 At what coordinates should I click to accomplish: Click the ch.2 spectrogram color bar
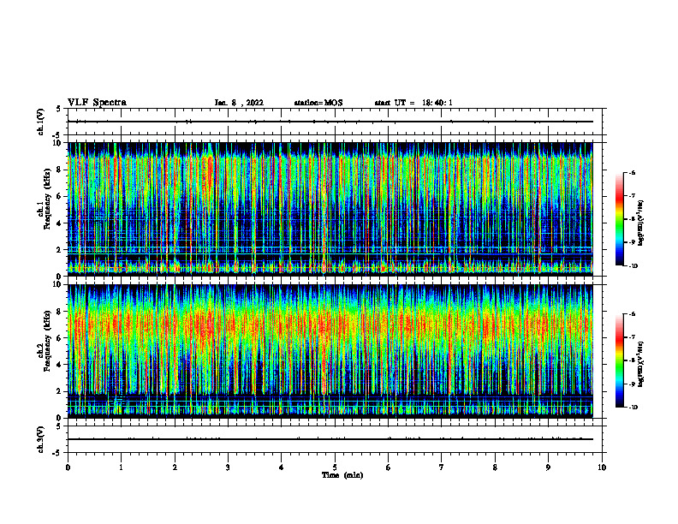coord(619,360)
